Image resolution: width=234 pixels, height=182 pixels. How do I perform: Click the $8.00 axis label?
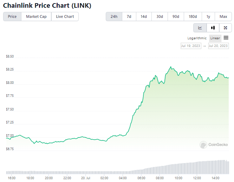pyautogui.click(x=10, y=83)
